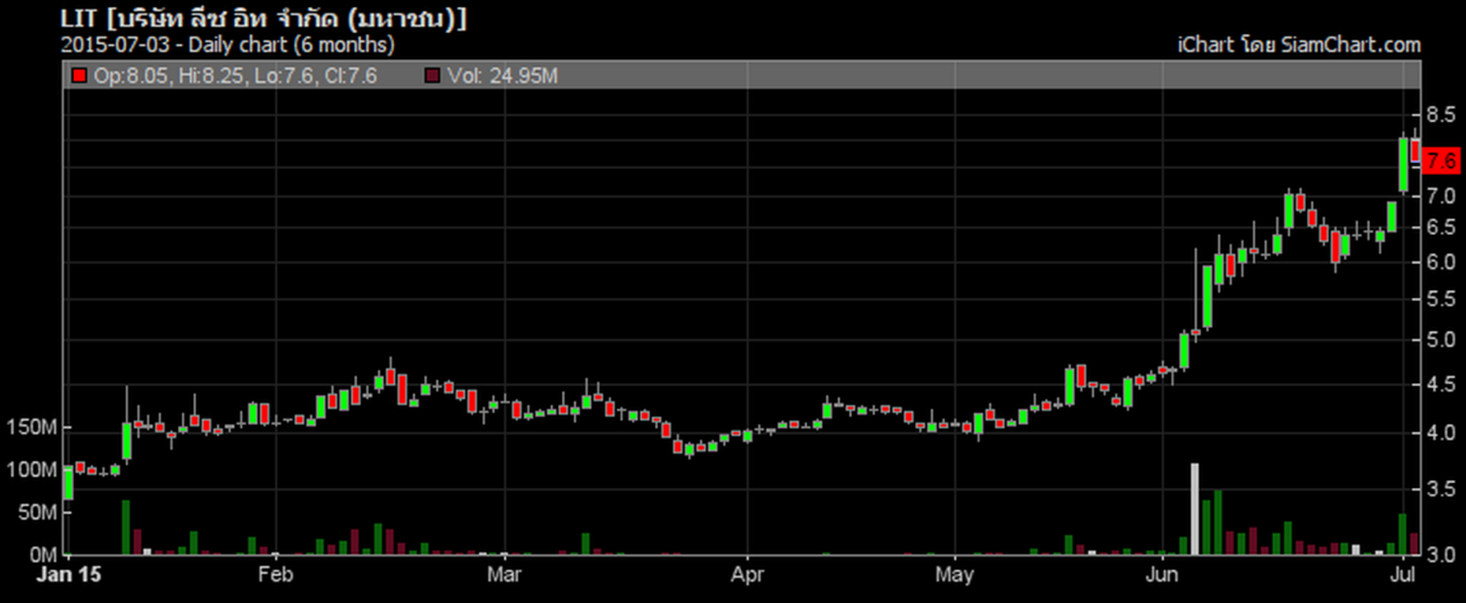Click the 150M volume axis label

click(x=32, y=427)
